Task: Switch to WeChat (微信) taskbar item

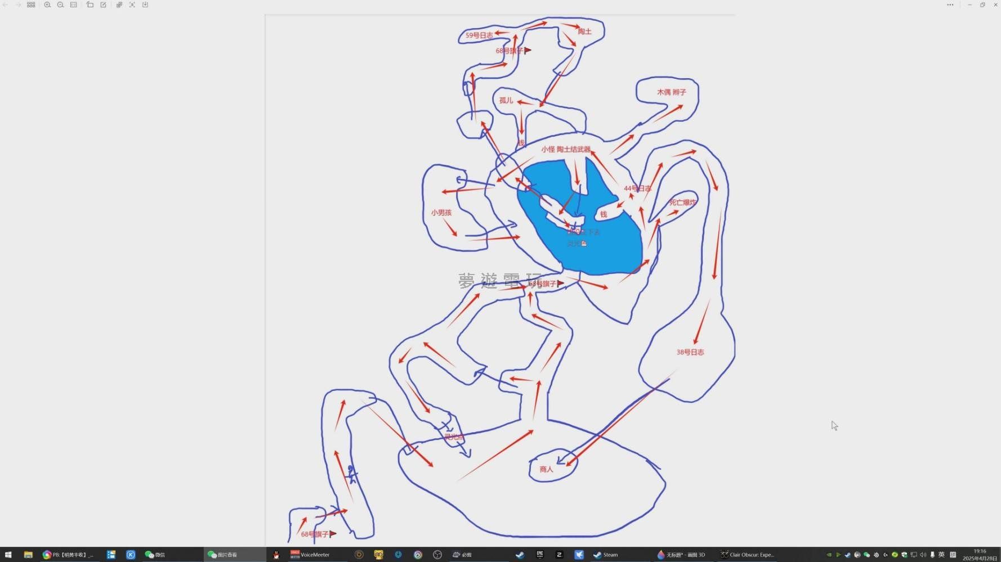Action: [155, 555]
